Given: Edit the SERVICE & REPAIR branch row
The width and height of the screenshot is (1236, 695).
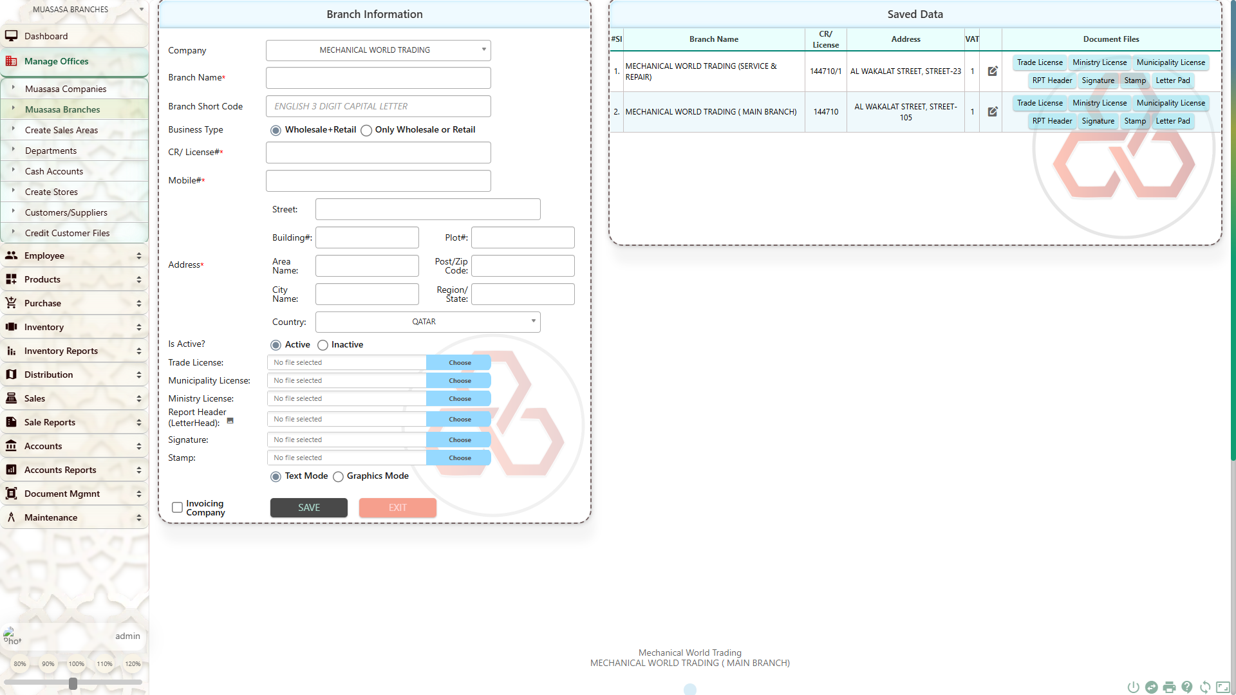Looking at the screenshot, I should pyautogui.click(x=993, y=71).
